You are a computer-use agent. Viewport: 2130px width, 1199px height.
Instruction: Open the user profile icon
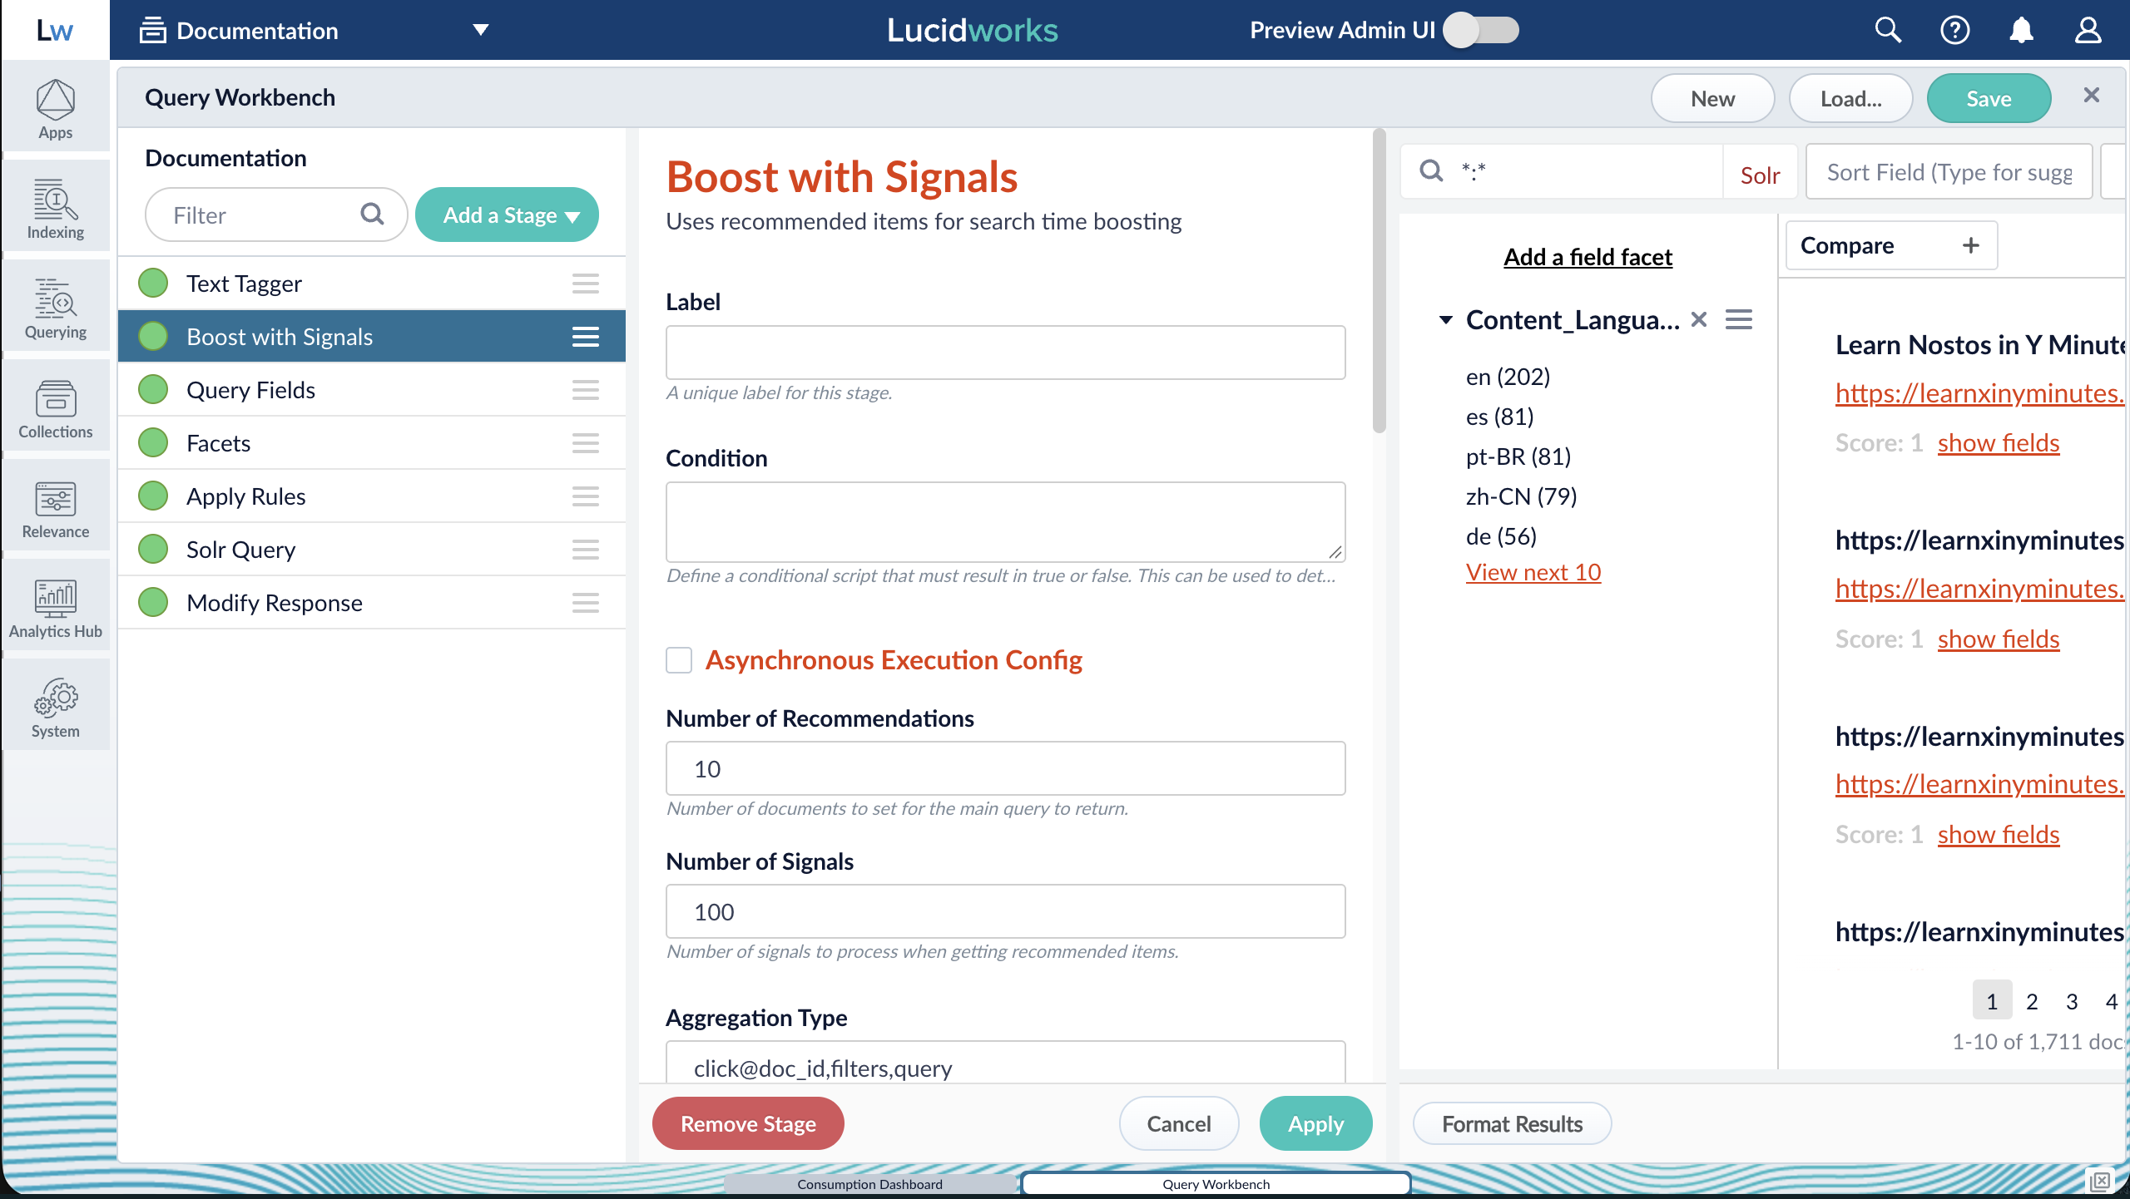2088,30
